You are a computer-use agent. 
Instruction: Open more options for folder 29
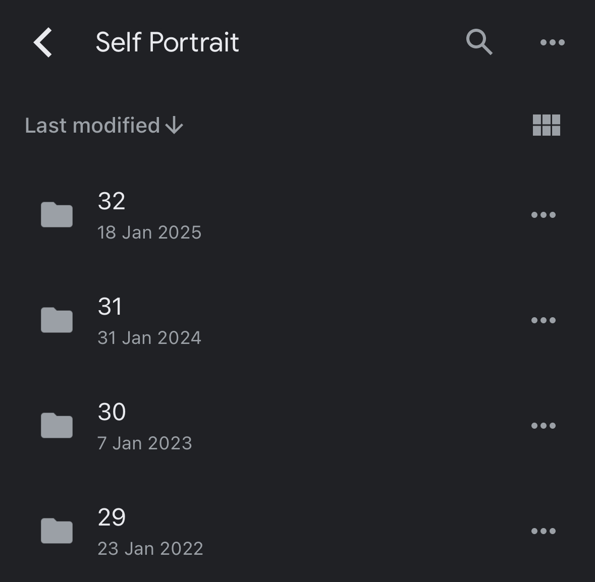[543, 531]
